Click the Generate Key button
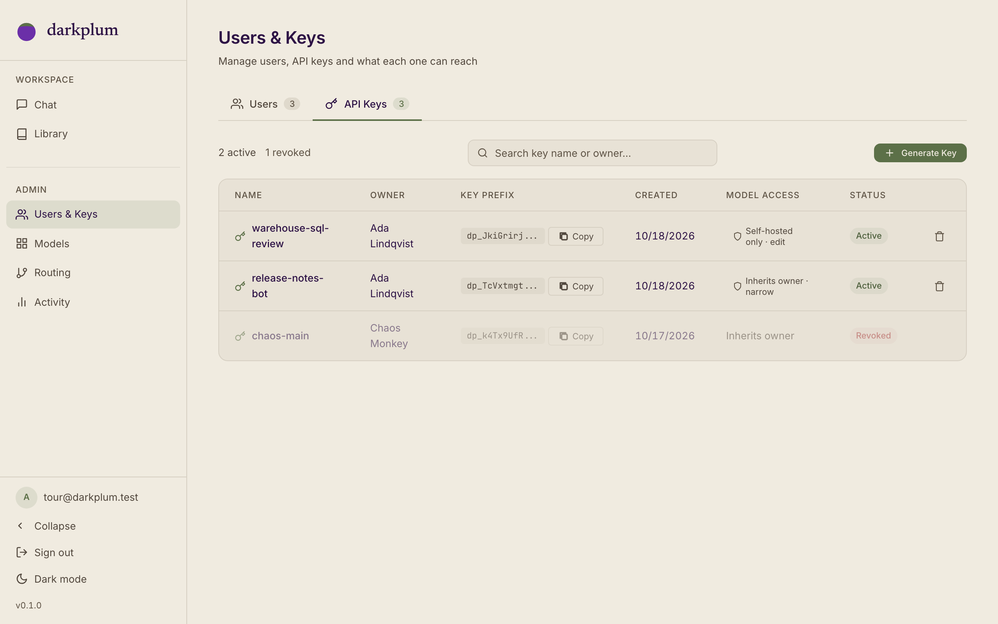This screenshot has height=624, width=998. click(x=920, y=153)
